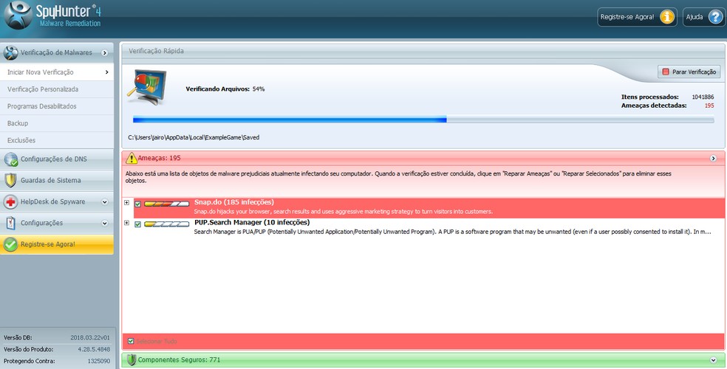Toggle the PUP.Search Manager checkbox
The image size is (727, 369).
point(137,224)
